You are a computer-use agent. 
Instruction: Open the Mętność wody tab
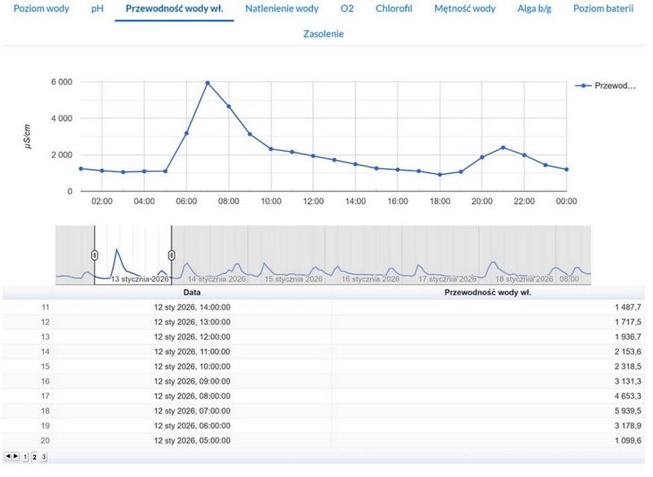[x=464, y=9]
